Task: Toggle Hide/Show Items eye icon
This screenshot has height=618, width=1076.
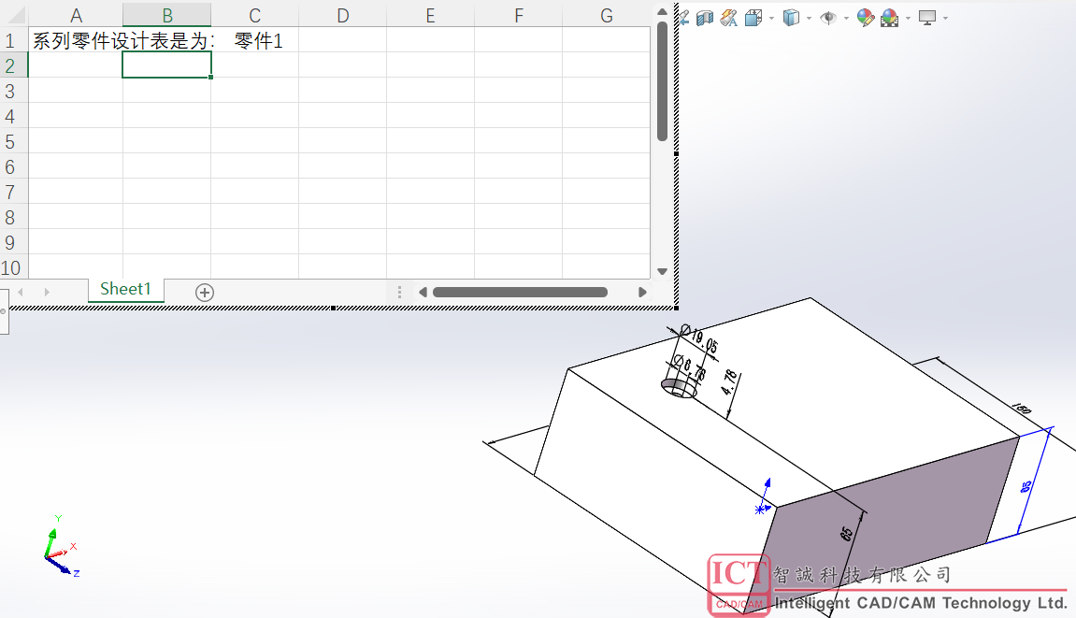Action: pyautogui.click(x=828, y=18)
